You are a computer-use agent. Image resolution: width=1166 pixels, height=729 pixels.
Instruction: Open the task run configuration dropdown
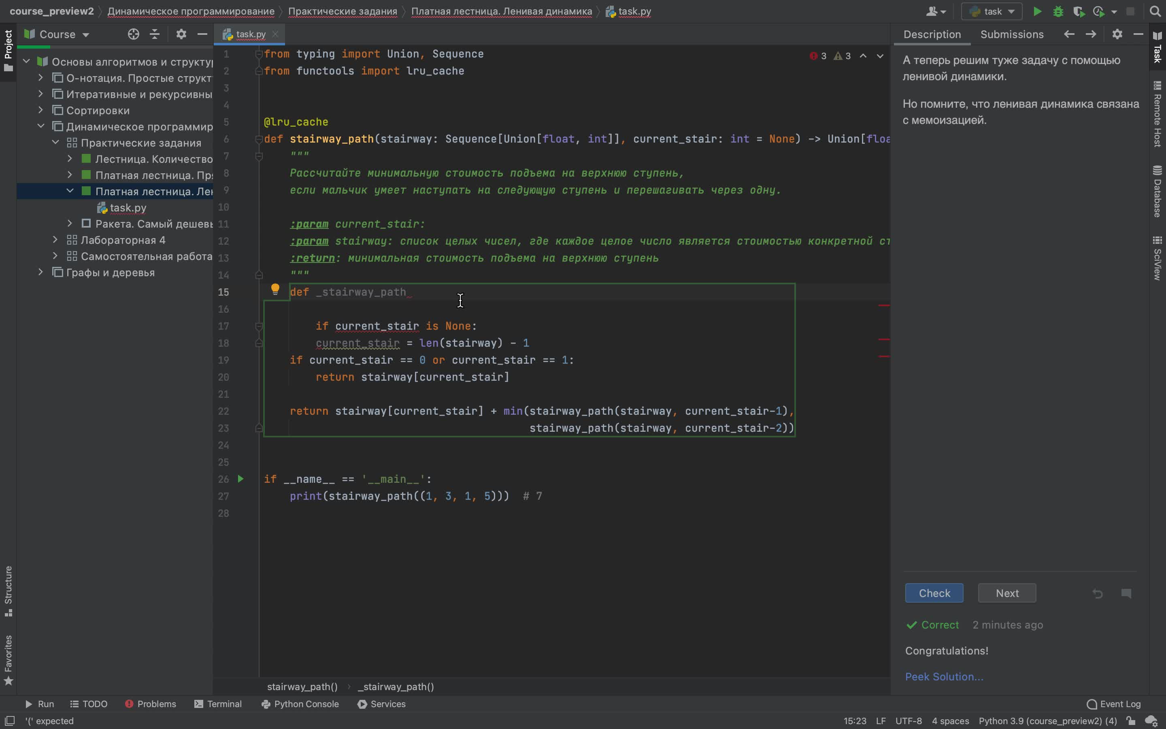coord(991,11)
